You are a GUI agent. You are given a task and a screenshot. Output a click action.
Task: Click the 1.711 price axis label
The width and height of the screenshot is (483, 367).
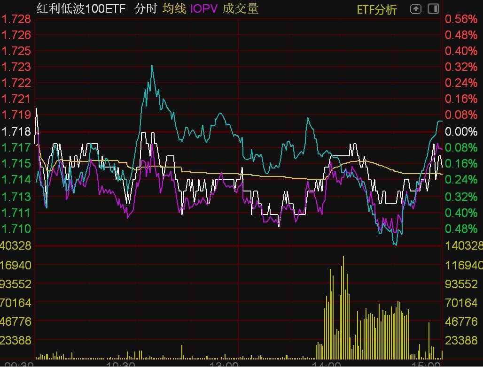pos(16,213)
